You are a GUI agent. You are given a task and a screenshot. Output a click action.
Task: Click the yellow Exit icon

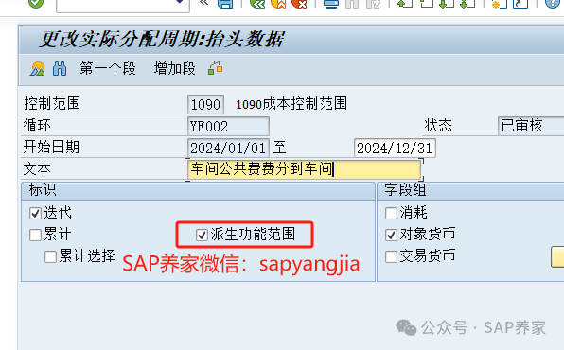click(278, 4)
